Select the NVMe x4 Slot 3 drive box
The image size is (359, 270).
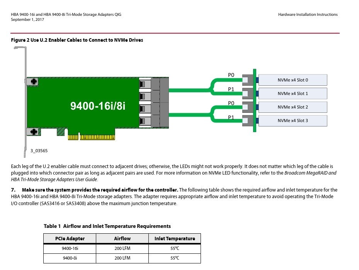pyautogui.click(x=293, y=121)
